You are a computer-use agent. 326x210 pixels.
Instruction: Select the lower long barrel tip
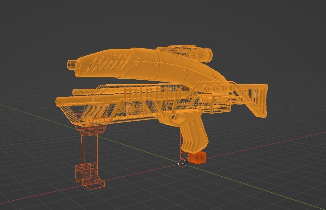[x=60, y=102]
